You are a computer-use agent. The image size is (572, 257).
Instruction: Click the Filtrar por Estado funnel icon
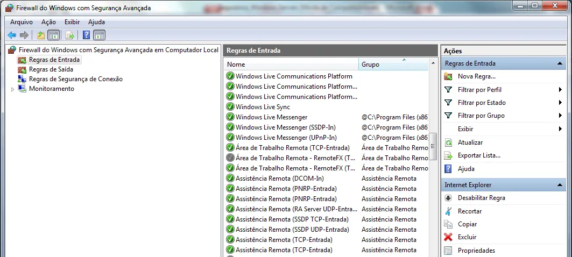coord(448,103)
